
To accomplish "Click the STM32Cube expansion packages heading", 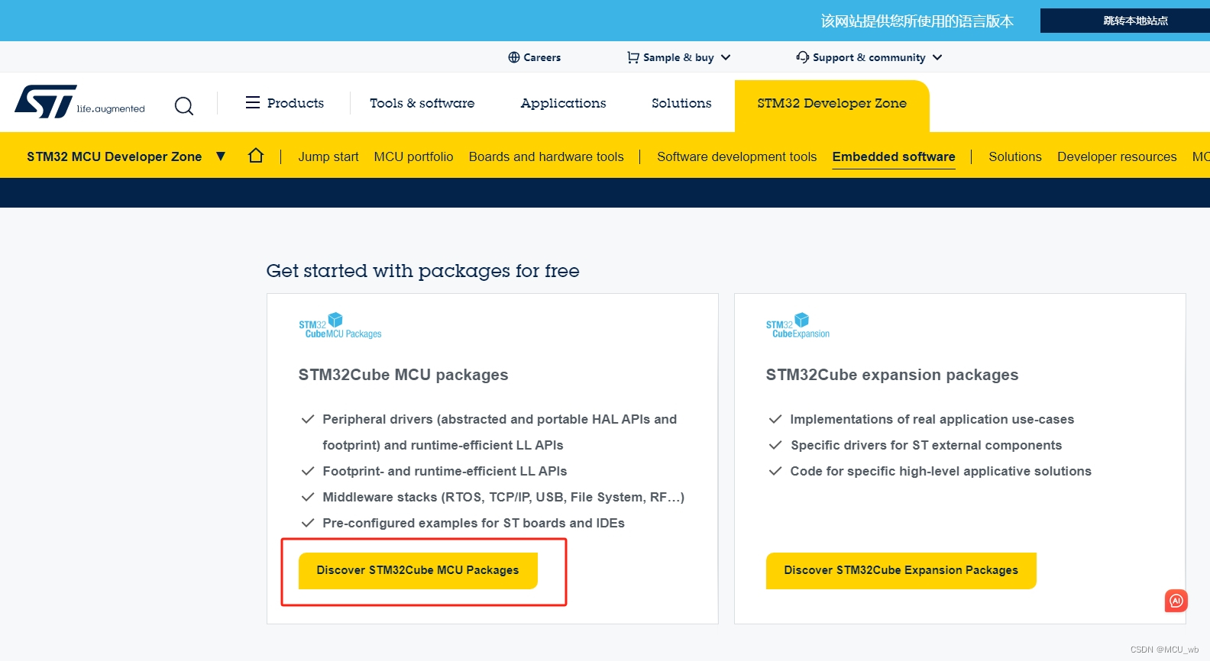I will pyautogui.click(x=892, y=375).
